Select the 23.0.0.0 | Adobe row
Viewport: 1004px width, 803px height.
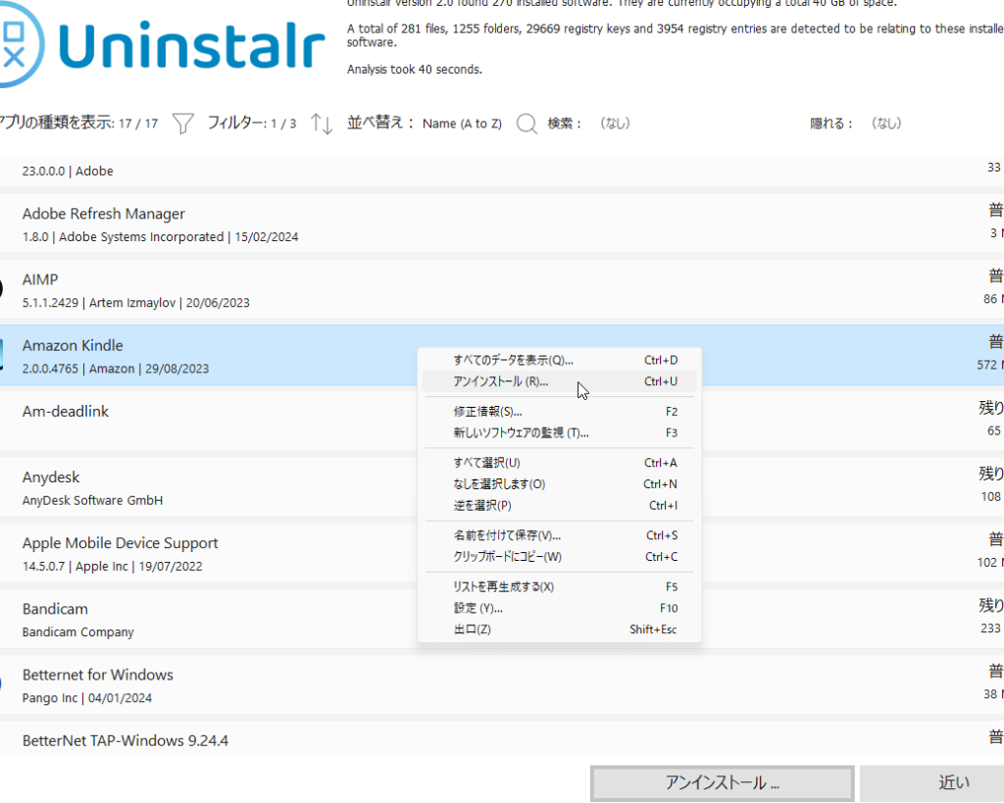502,172
